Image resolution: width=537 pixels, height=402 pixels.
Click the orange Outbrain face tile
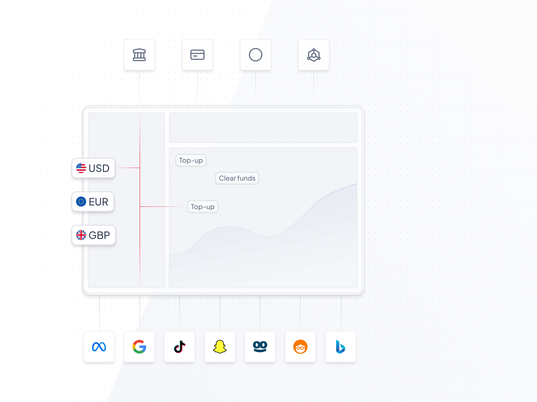300,347
